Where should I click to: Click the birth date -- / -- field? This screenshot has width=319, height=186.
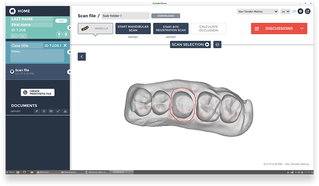pos(19,36)
